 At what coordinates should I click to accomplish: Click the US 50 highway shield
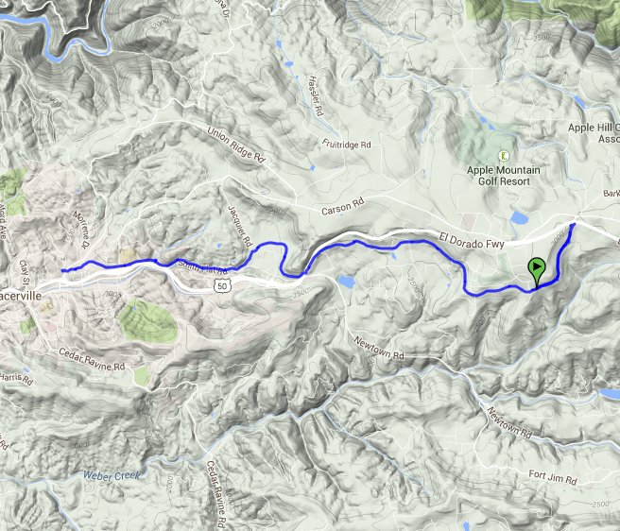click(223, 285)
